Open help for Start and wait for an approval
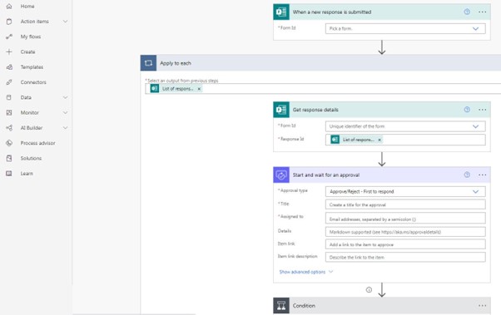Viewport: 501px width, 315px height. (x=467, y=175)
